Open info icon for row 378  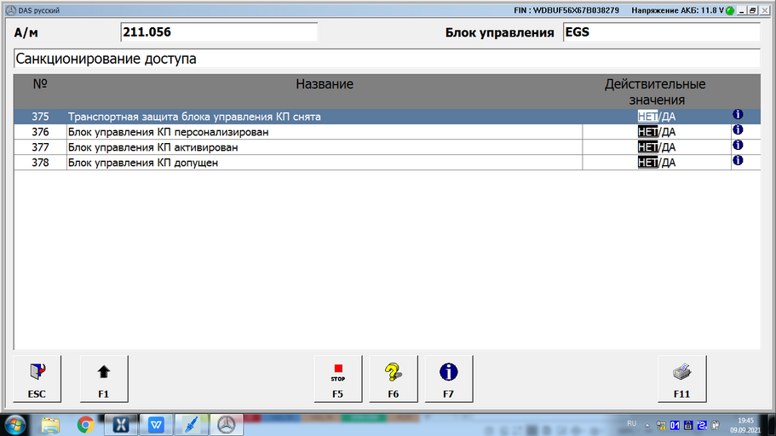(x=738, y=160)
